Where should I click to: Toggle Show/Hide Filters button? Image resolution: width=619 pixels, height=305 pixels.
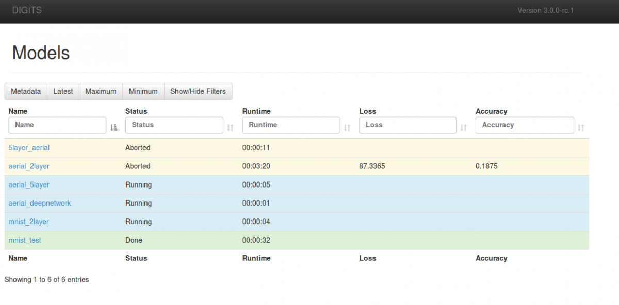click(198, 91)
